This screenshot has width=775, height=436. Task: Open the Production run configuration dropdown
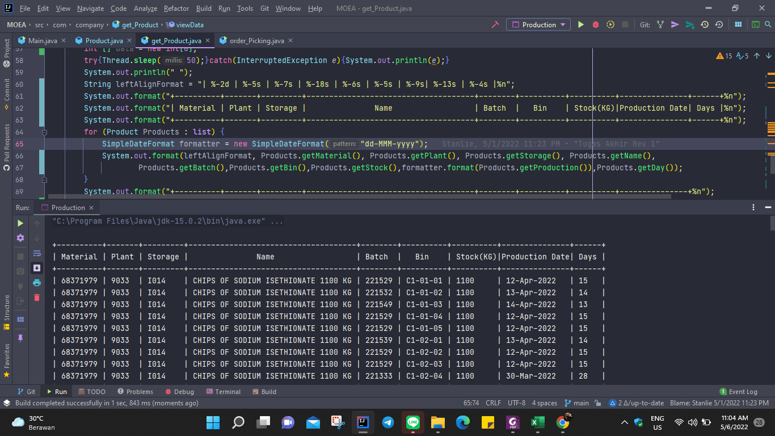pos(538,24)
